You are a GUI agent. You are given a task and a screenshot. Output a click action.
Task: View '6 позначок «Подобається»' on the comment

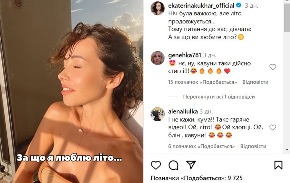click(x=201, y=146)
